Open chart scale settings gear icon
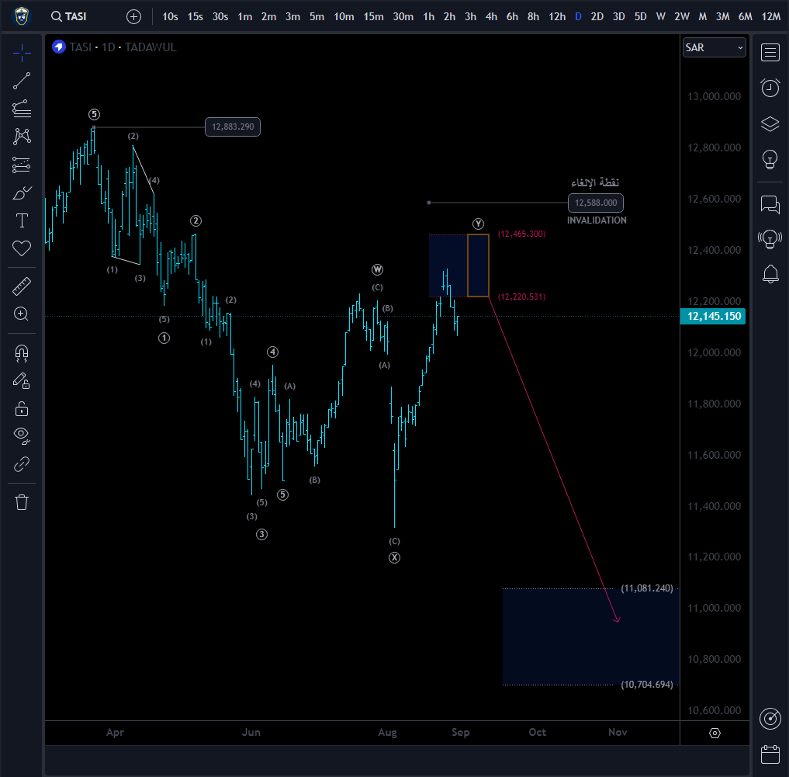 click(x=715, y=734)
